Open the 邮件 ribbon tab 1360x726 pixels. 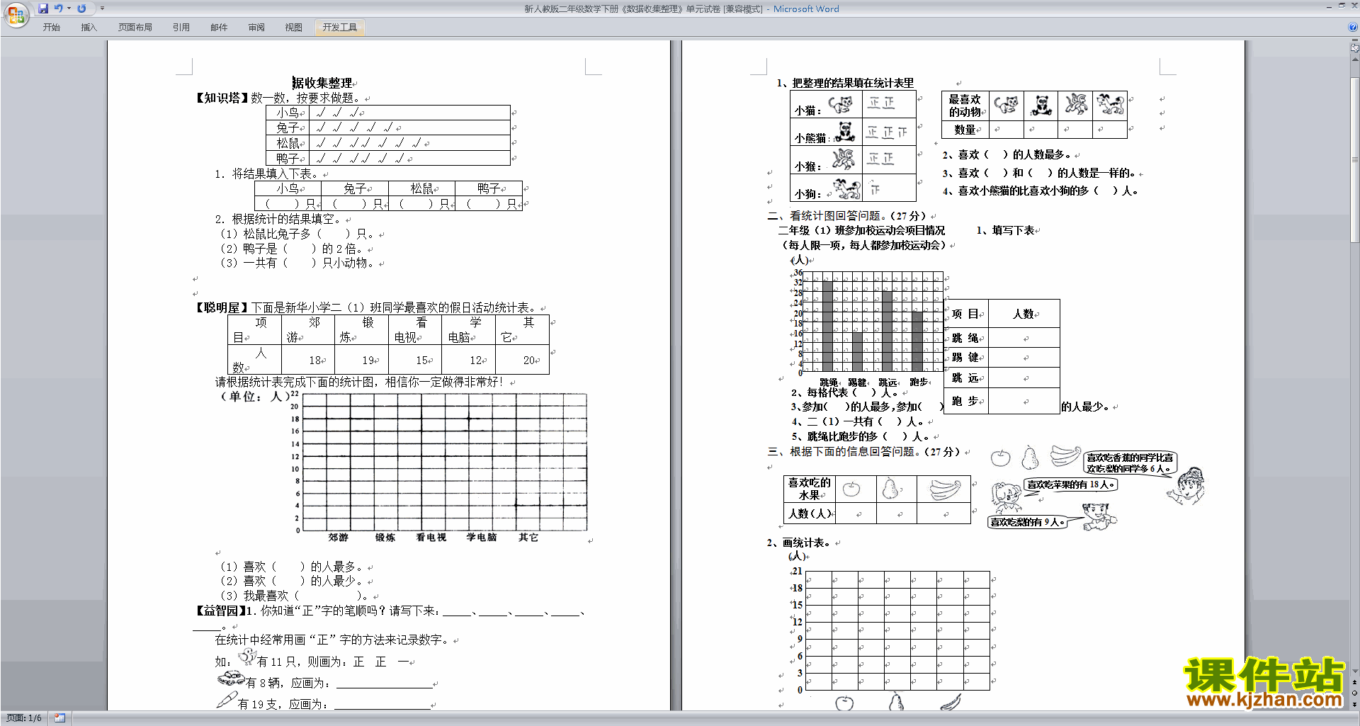(x=219, y=28)
